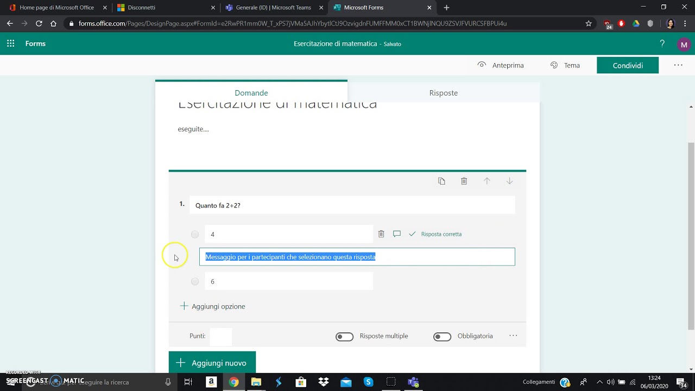Go back in browser

pos(10,23)
